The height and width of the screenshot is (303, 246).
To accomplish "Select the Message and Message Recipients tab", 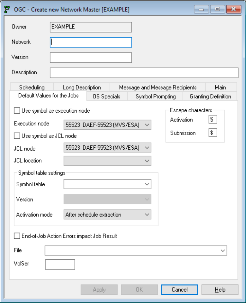I will click(x=158, y=88).
